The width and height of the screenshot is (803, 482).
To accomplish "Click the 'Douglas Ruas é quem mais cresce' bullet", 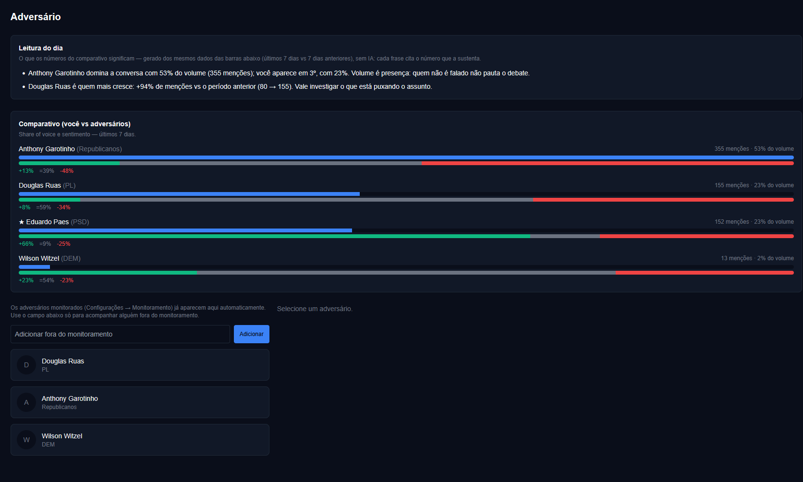I will (x=230, y=86).
